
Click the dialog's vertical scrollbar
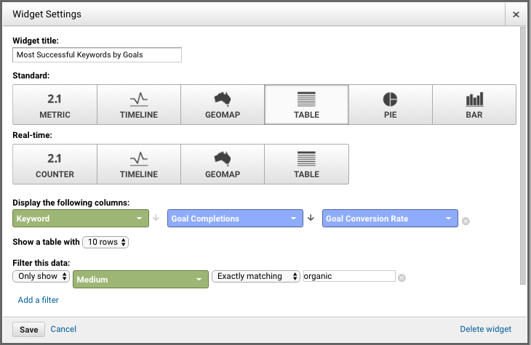(x=523, y=156)
